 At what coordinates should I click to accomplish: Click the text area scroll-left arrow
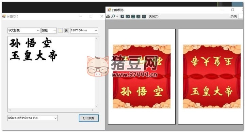(x=10, y=110)
